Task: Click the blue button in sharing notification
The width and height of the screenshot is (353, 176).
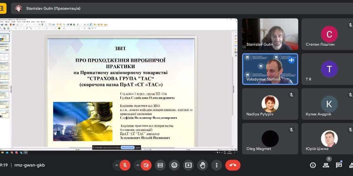Action: tap(127, 148)
